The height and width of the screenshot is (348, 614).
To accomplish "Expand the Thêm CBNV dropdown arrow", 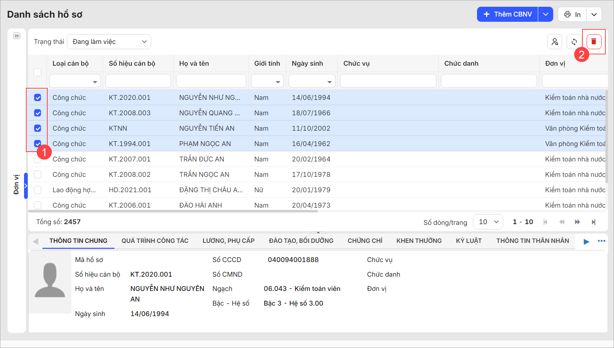I will (545, 14).
